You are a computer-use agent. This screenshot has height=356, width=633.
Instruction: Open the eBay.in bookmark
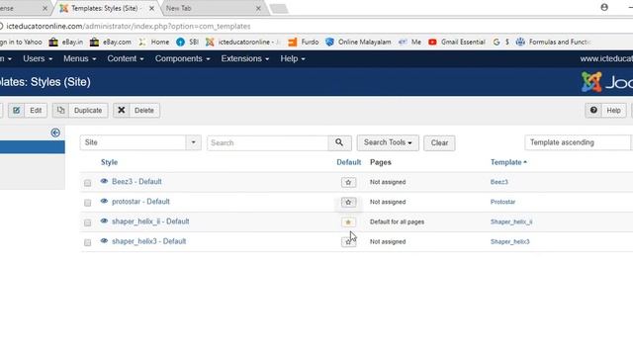[66, 42]
